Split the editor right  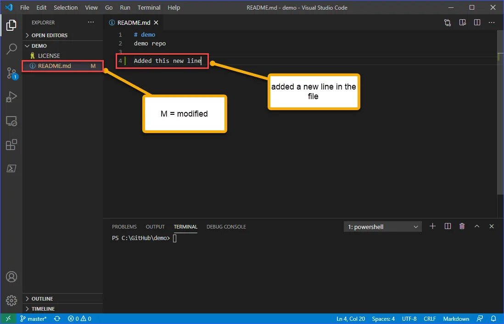(477, 22)
